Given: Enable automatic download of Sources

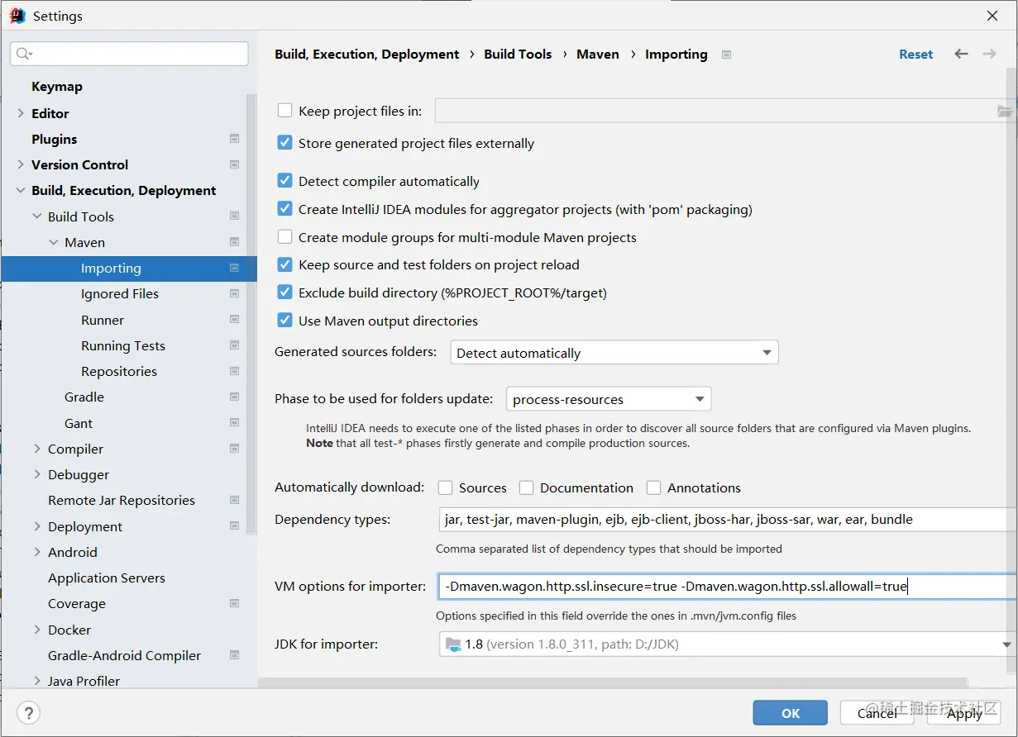Looking at the screenshot, I should click(445, 487).
